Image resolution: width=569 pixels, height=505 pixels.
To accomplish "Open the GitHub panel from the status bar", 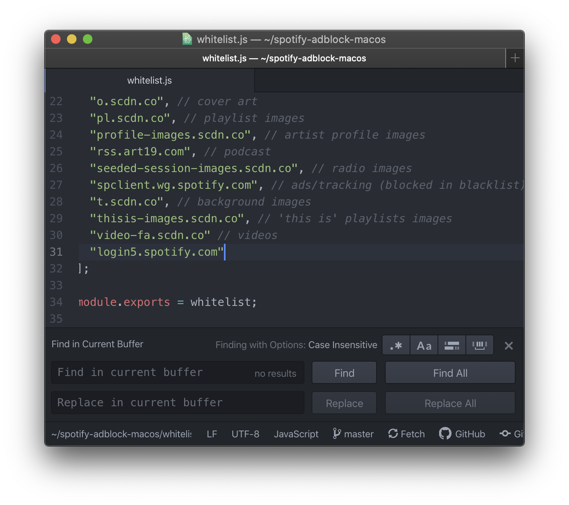I will 462,434.
